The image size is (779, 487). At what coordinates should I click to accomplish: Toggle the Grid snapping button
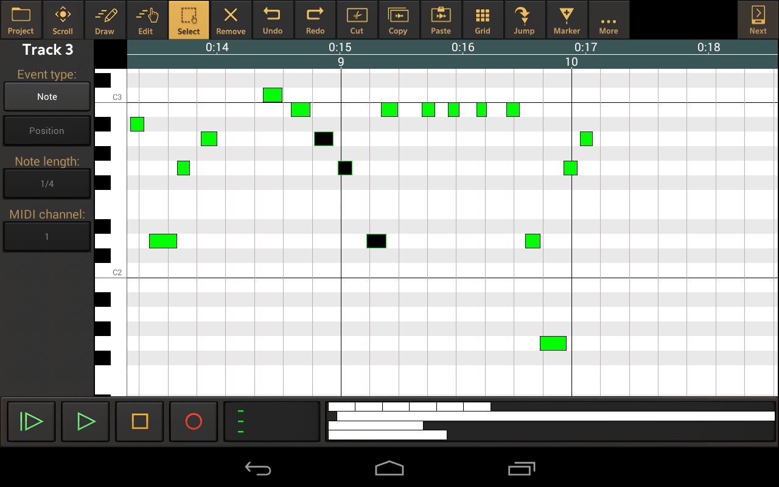(x=483, y=20)
